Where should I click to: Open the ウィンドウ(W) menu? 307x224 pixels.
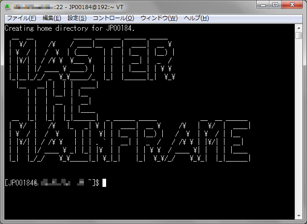coord(159,18)
